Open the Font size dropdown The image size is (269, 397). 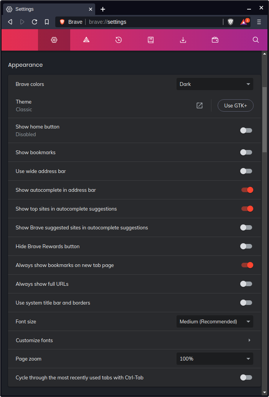point(215,321)
